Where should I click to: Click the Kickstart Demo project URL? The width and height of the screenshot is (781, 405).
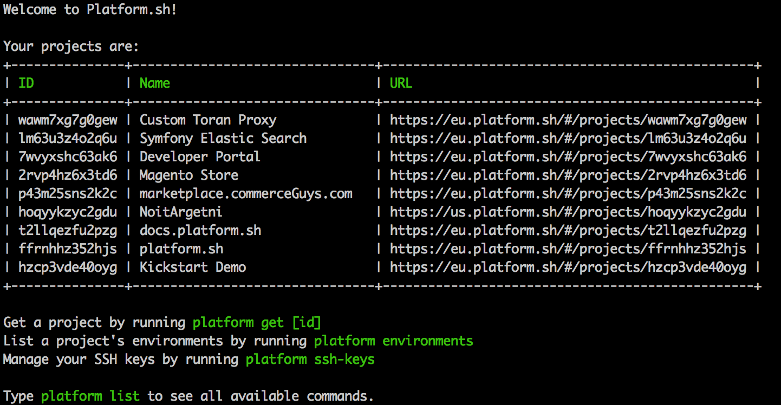click(568, 267)
